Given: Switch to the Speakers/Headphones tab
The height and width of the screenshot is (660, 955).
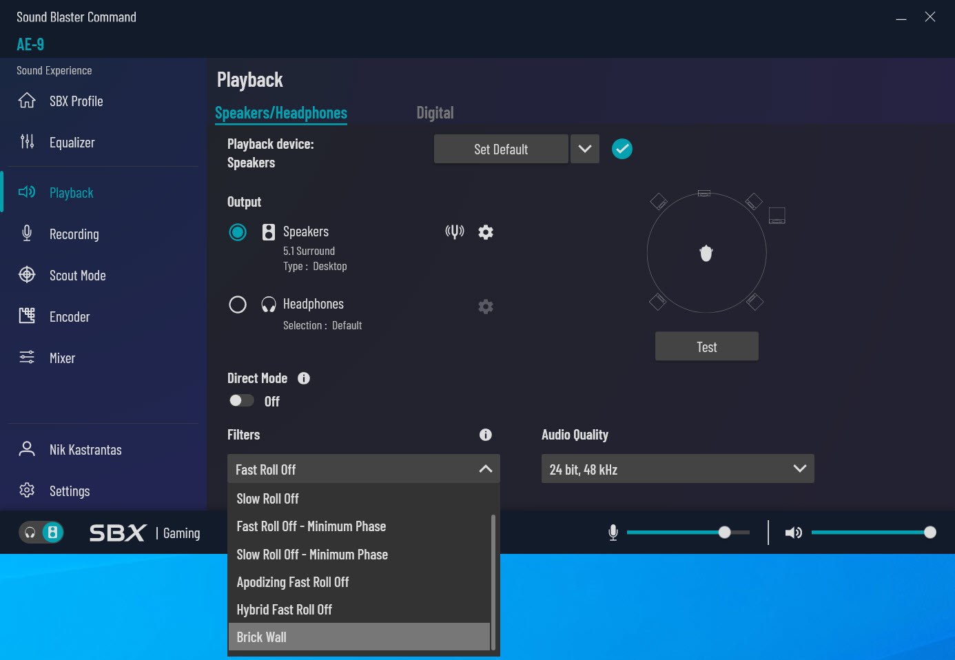Looking at the screenshot, I should point(281,113).
